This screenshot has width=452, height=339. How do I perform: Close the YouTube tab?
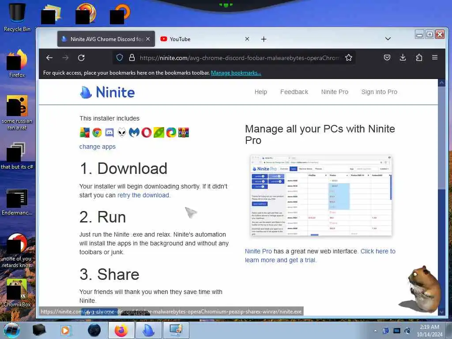pos(247,39)
